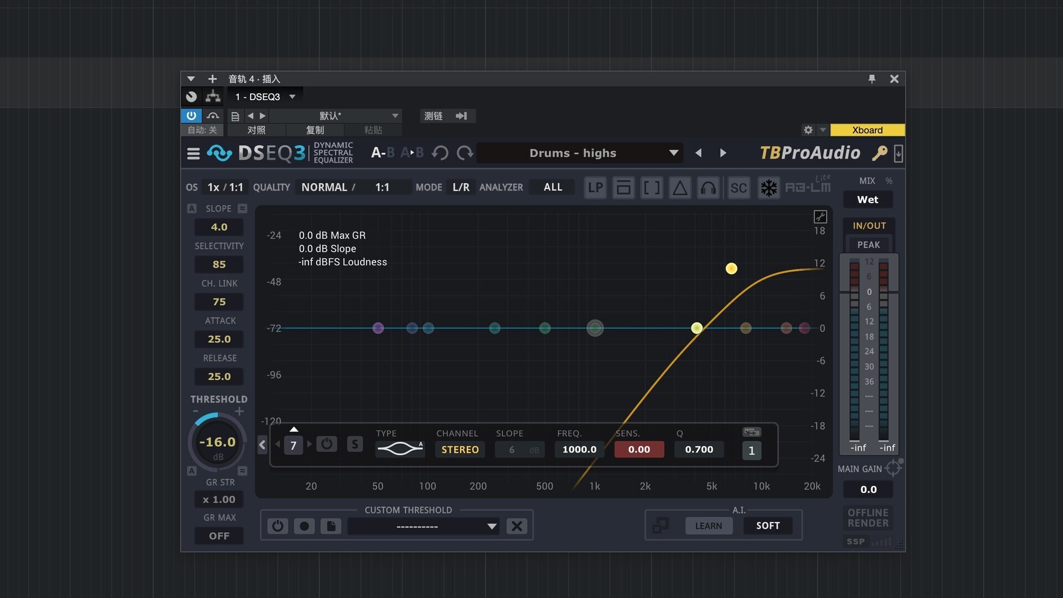Click the SELECTIVITY 85 value
This screenshot has width=1063, height=598.
(219, 265)
